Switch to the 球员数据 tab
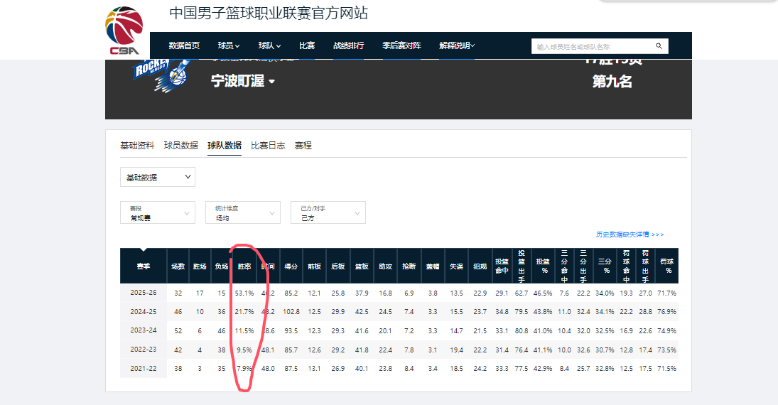The image size is (778, 405). coord(181,146)
